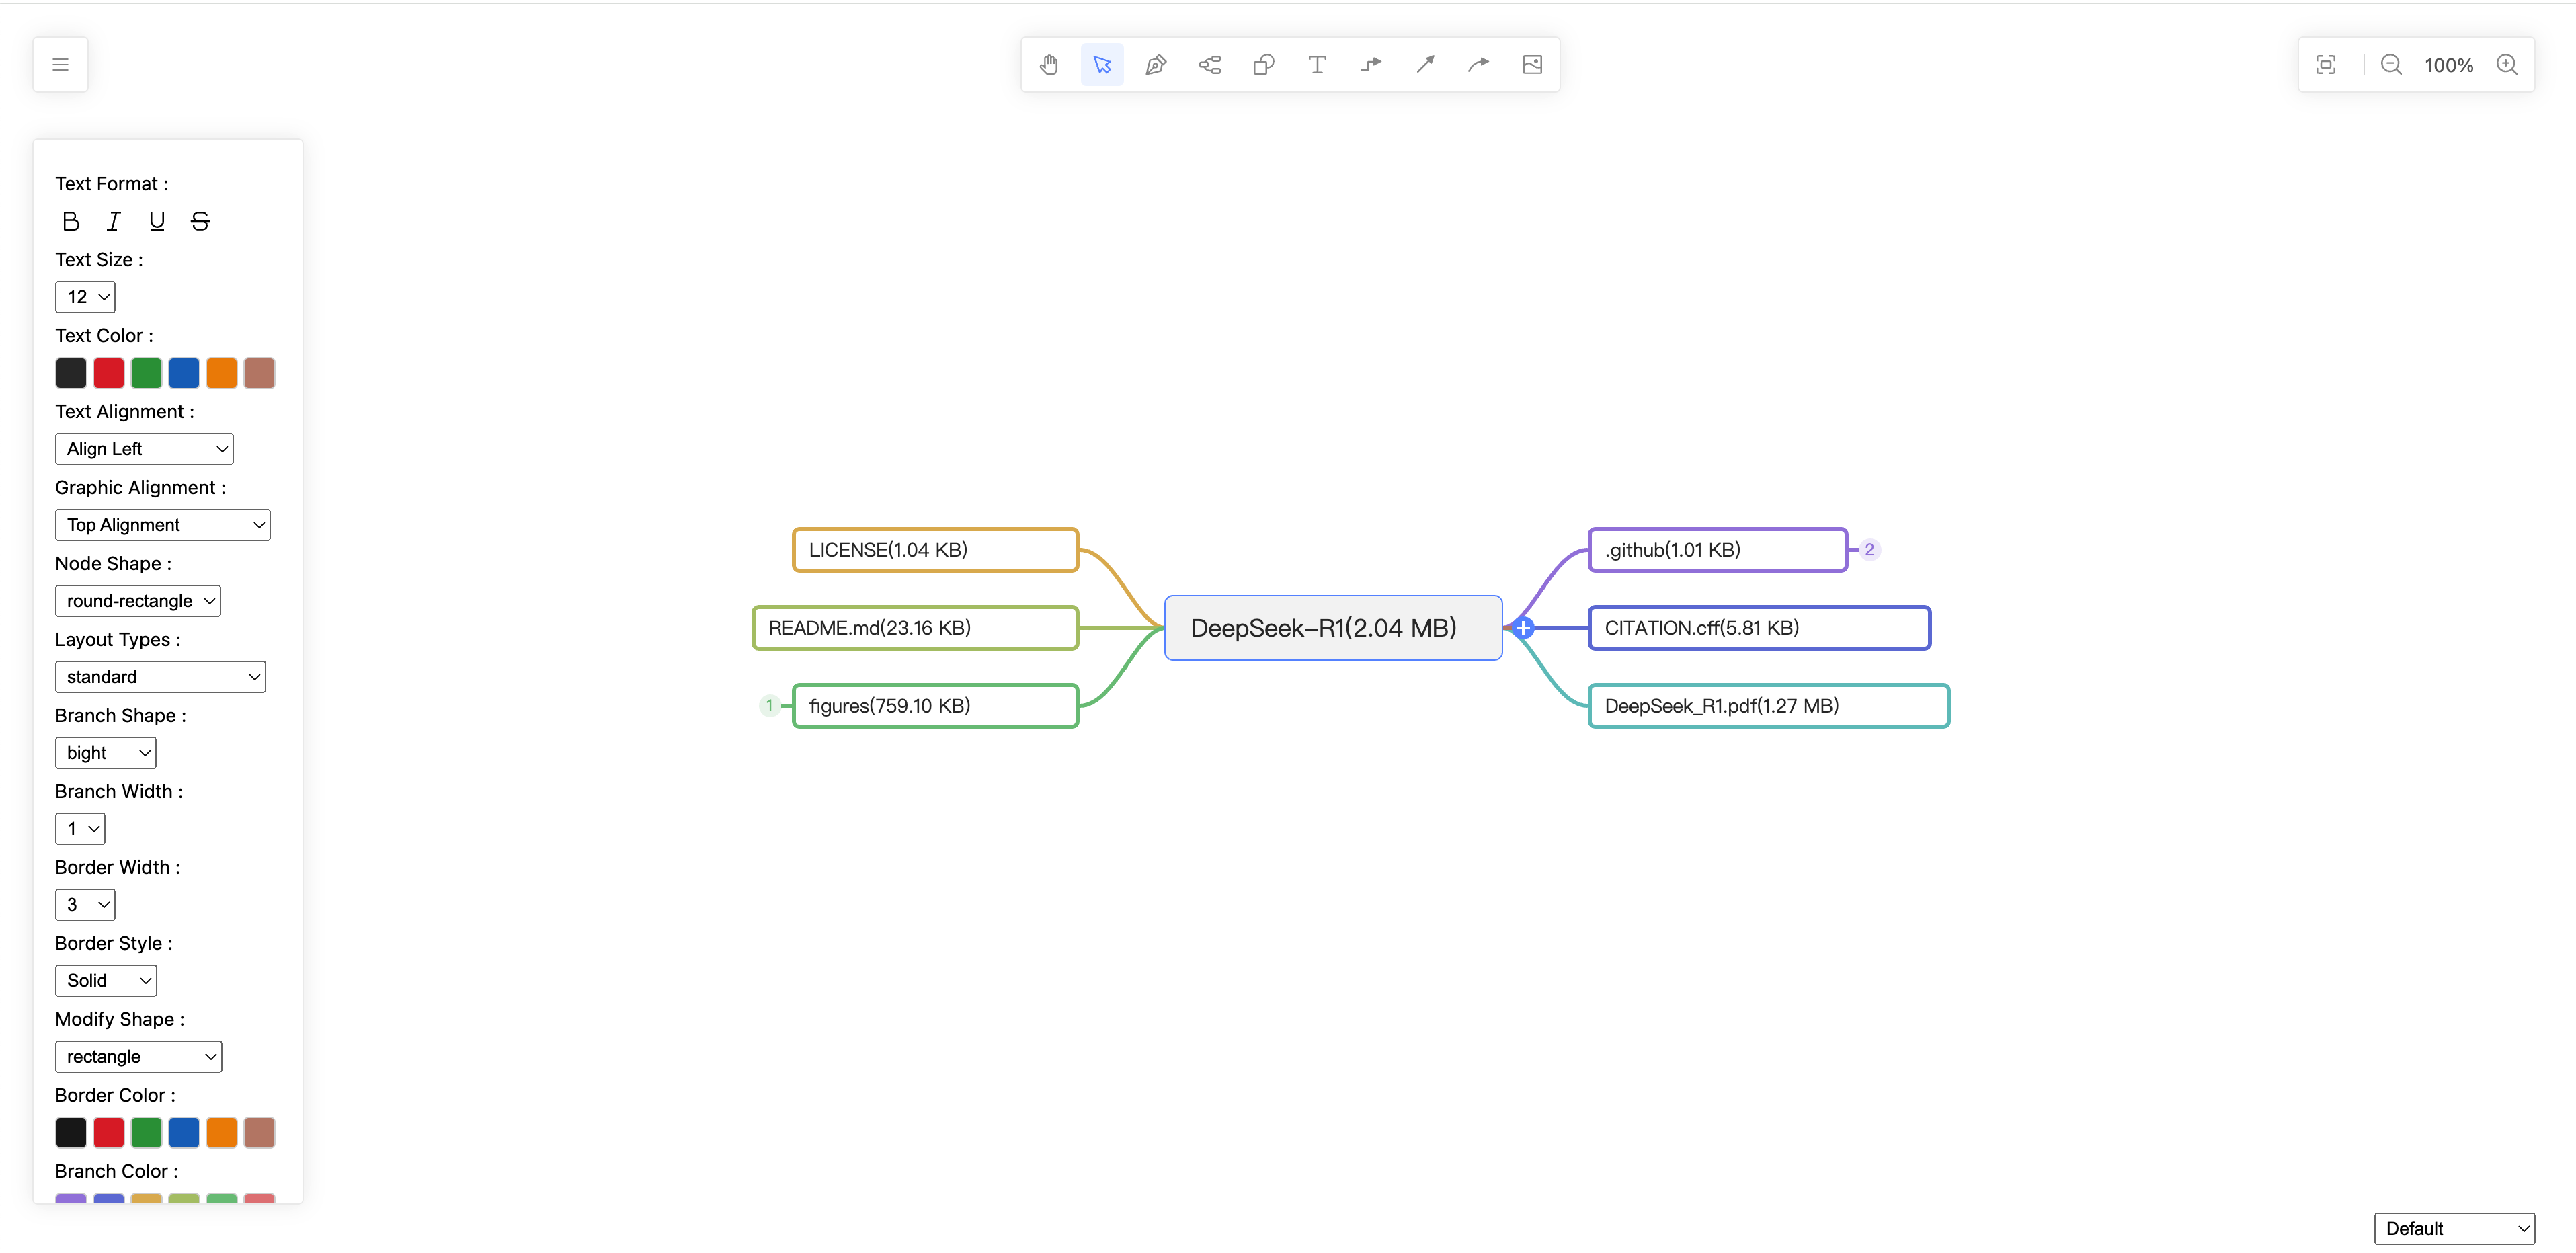Open the Branch Shape dropdown
The width and height of the screenshot is (2576, 1253).
(106, 753)
